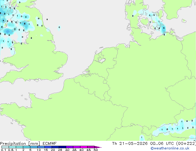
Task: Click the "(00+222)" forecast offset text
Action: pos(186,144)
